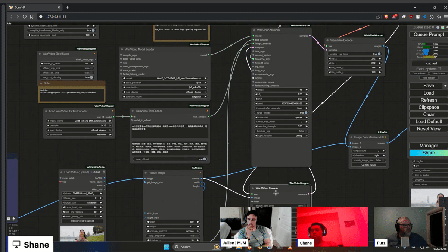Toggle compile_transformer_blocks_only switch
This screenshot has width=448, height=252.
[61, 31]
